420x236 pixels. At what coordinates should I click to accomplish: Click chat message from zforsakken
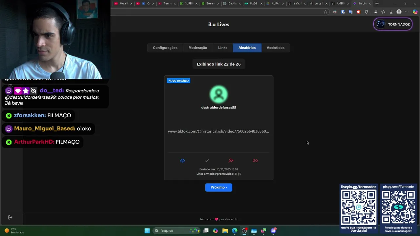click(38, 116)
